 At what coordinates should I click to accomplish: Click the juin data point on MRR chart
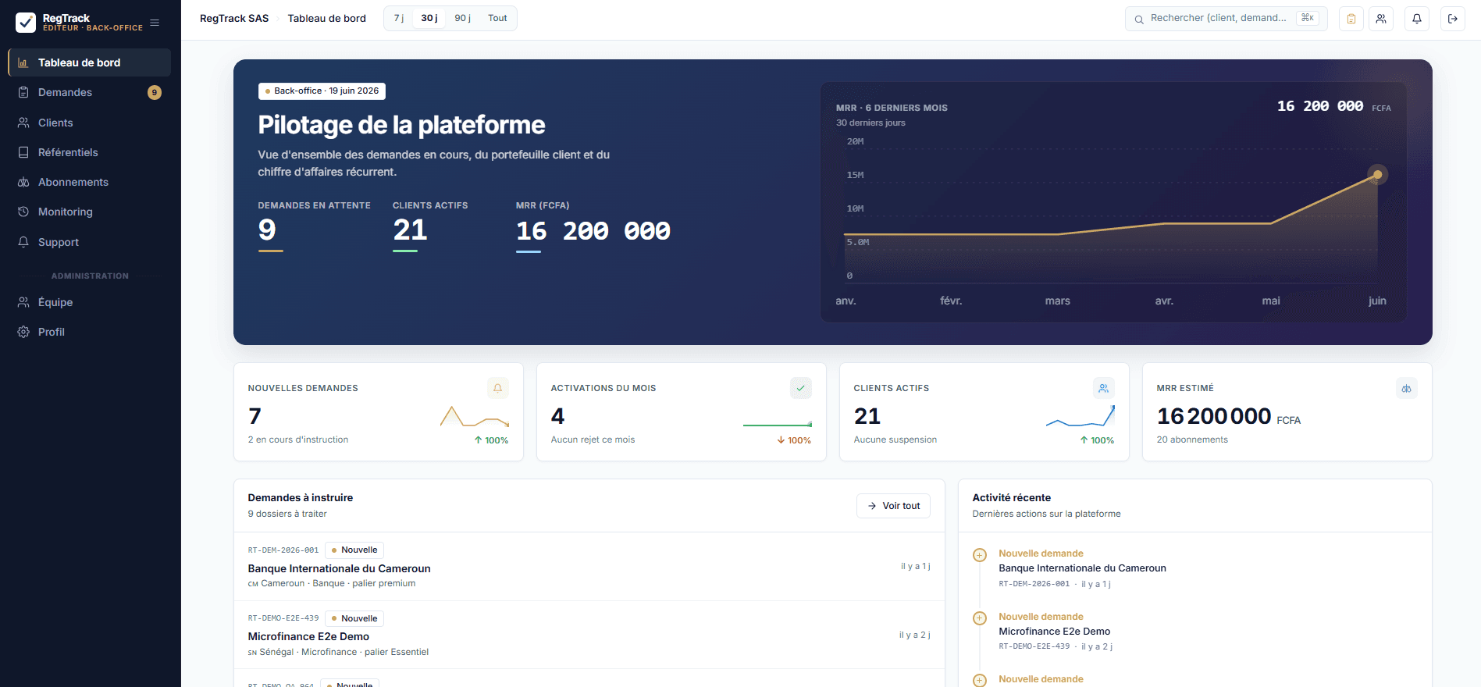[1377, 175]
